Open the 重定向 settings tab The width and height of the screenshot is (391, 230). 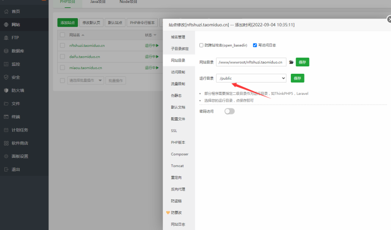click(176, 177)
